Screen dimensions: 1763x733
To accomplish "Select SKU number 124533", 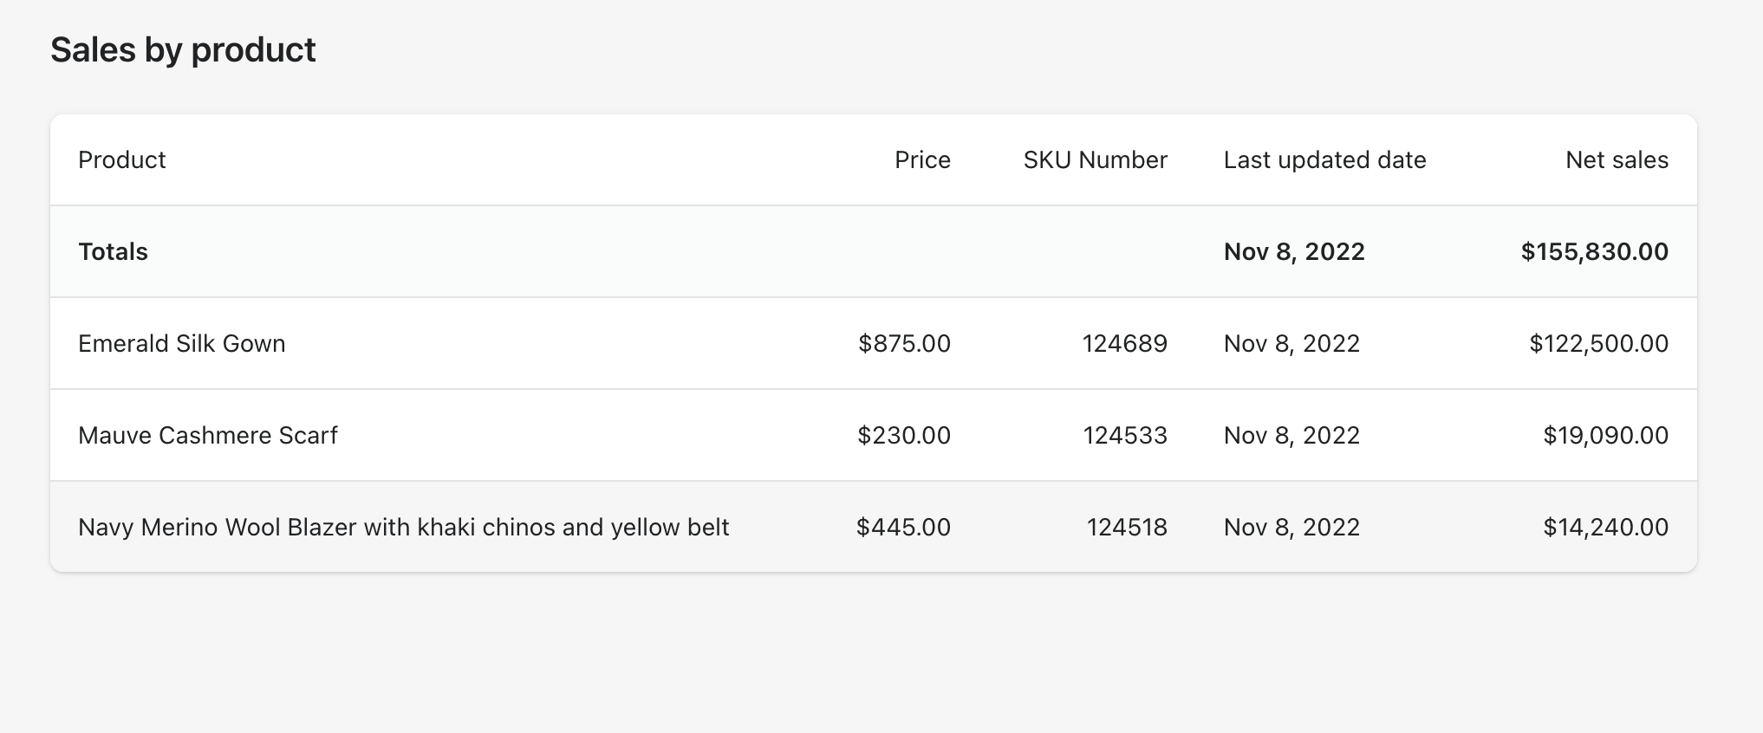I will click(x=1124, y=436).
